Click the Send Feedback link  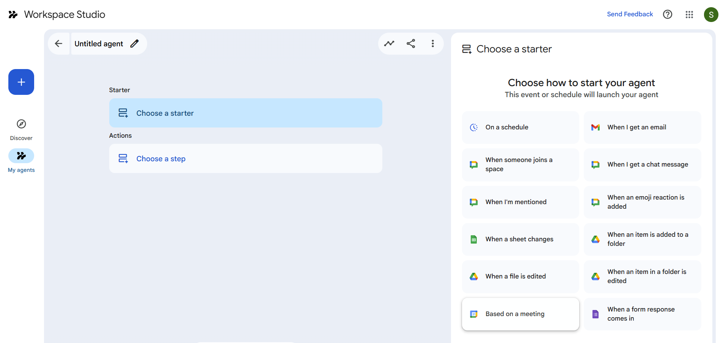click(630, 14)
